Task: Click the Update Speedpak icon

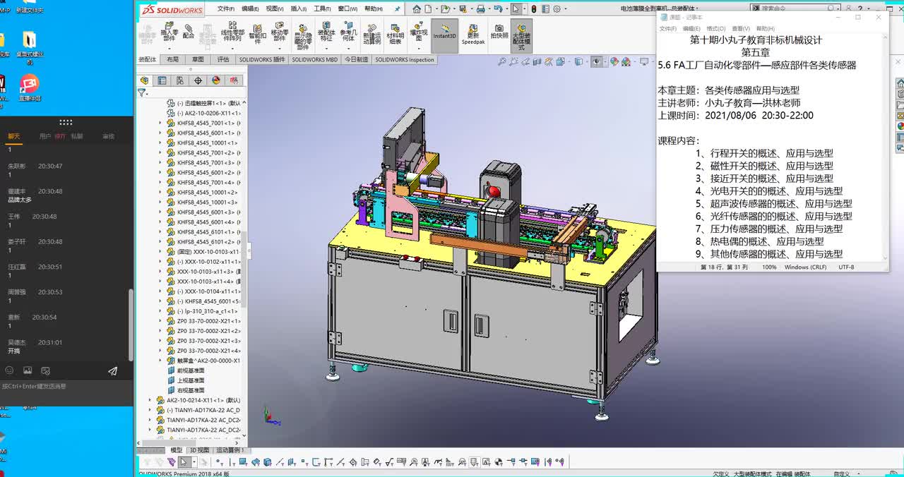Action: point(472,32)
